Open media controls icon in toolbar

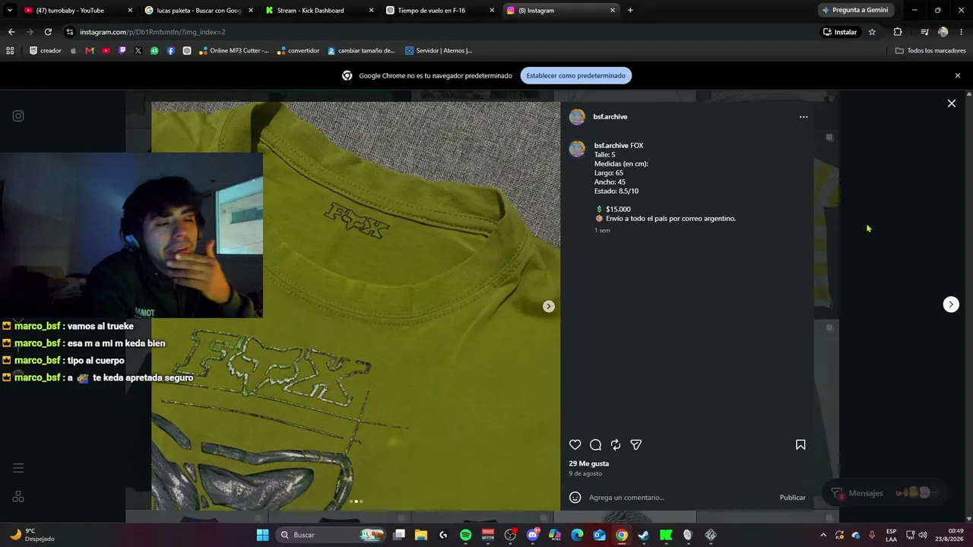(924, 32)
